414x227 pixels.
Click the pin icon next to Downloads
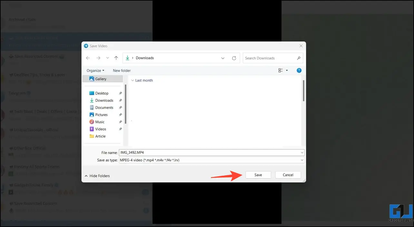click(120, 100)
